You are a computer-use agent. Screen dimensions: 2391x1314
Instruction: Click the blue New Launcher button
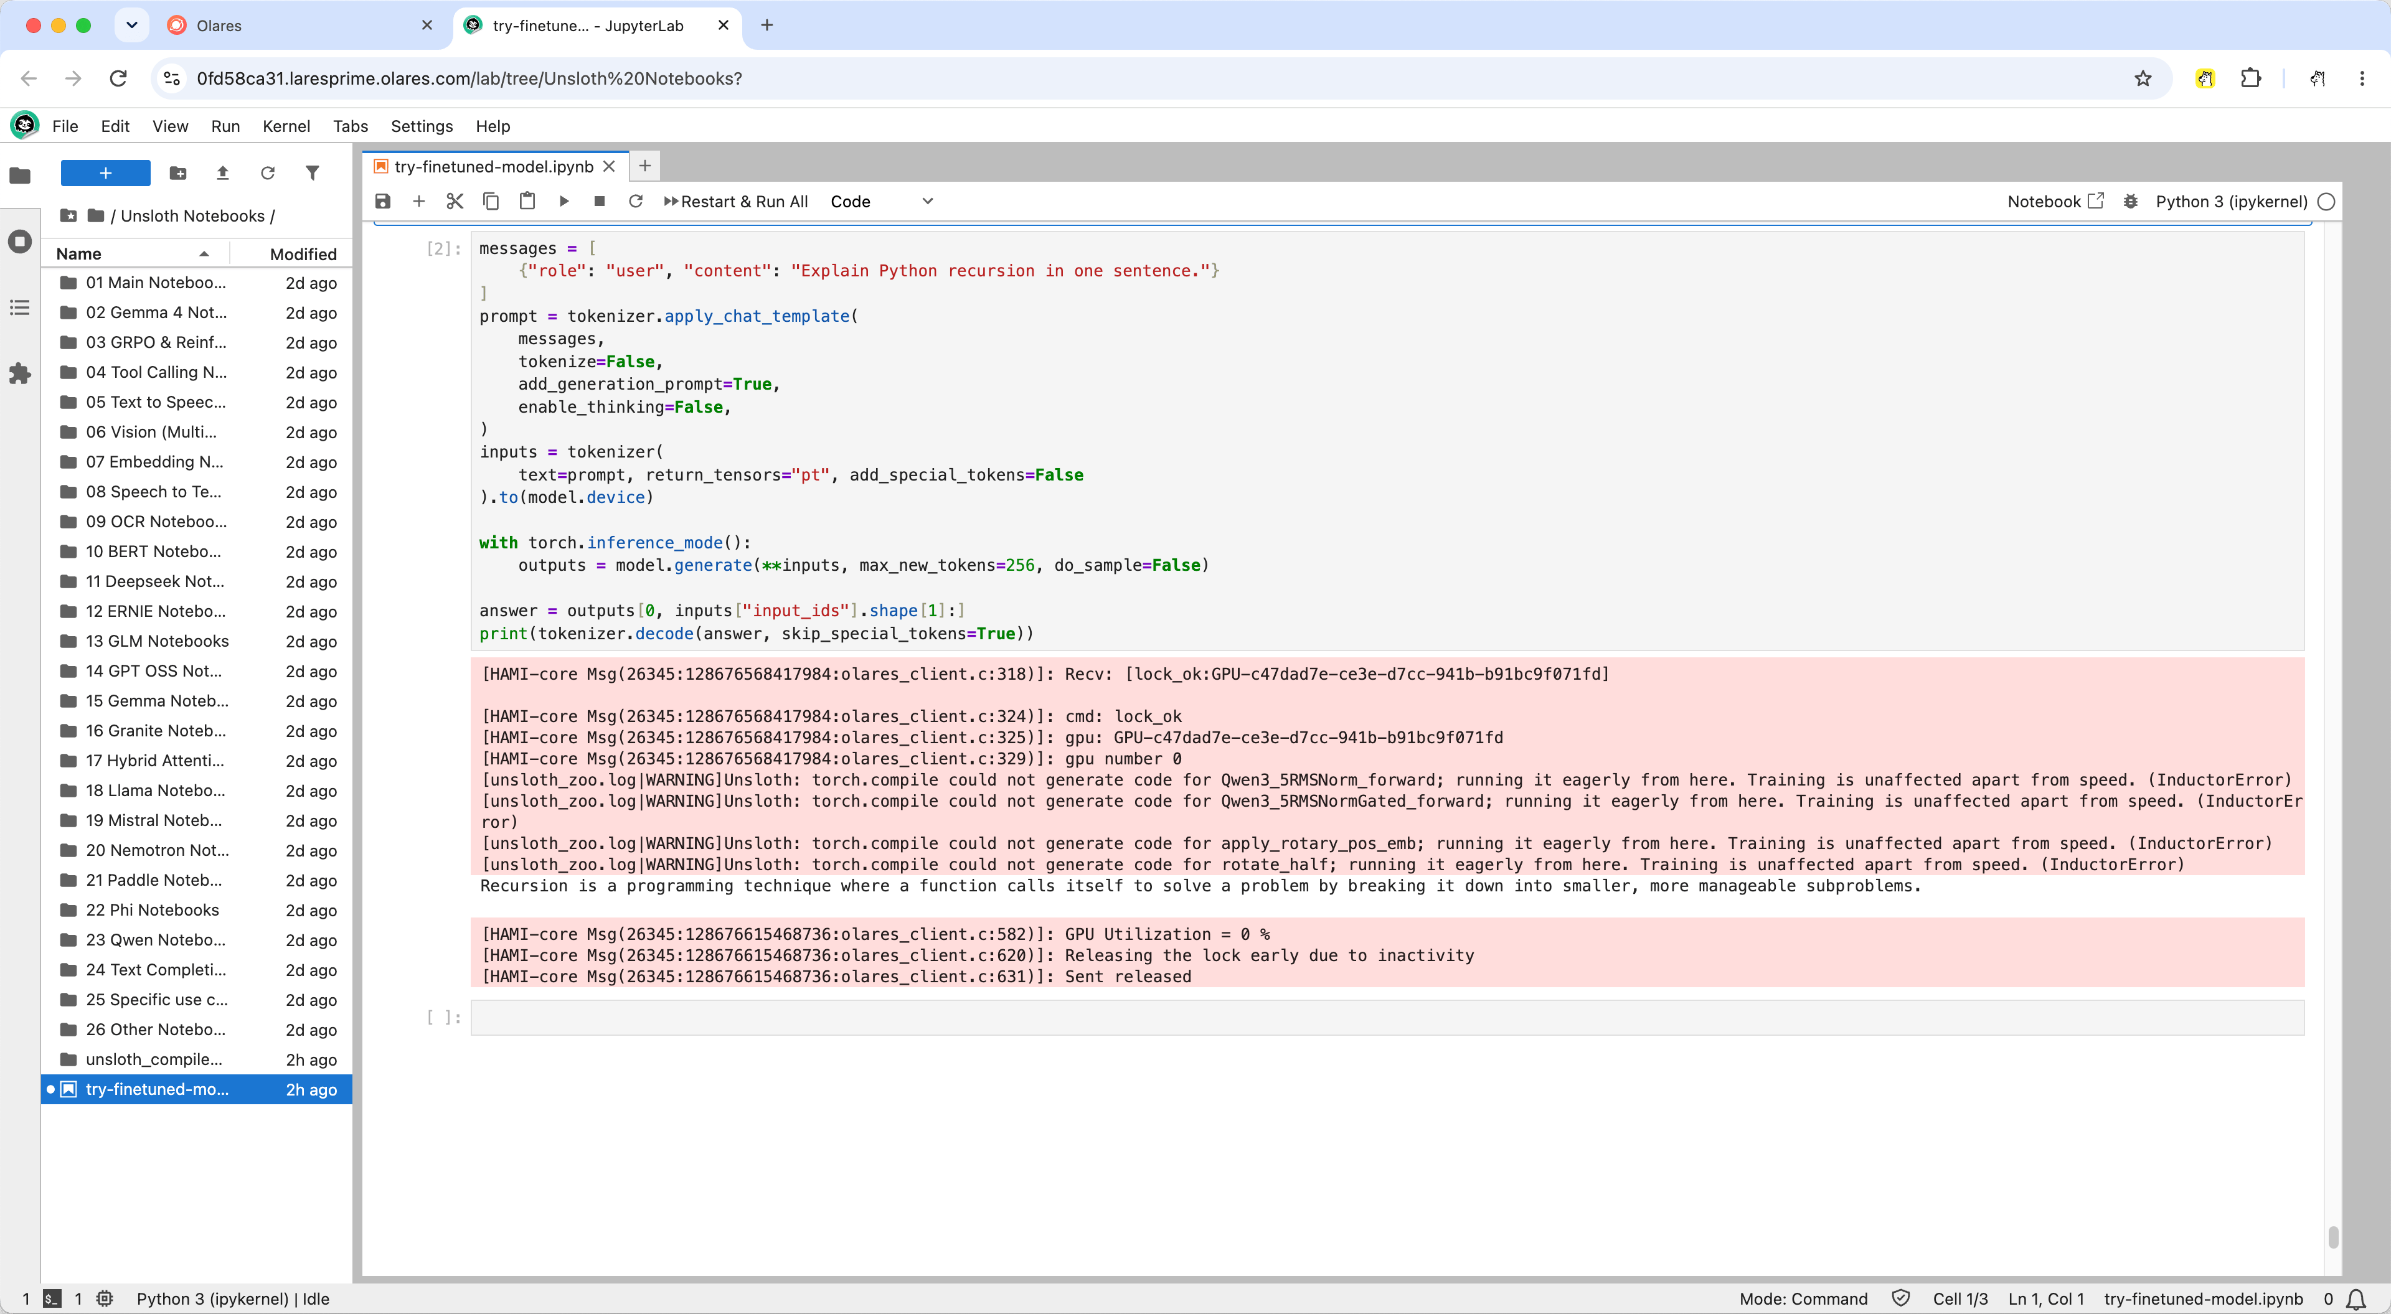(106, 172)
